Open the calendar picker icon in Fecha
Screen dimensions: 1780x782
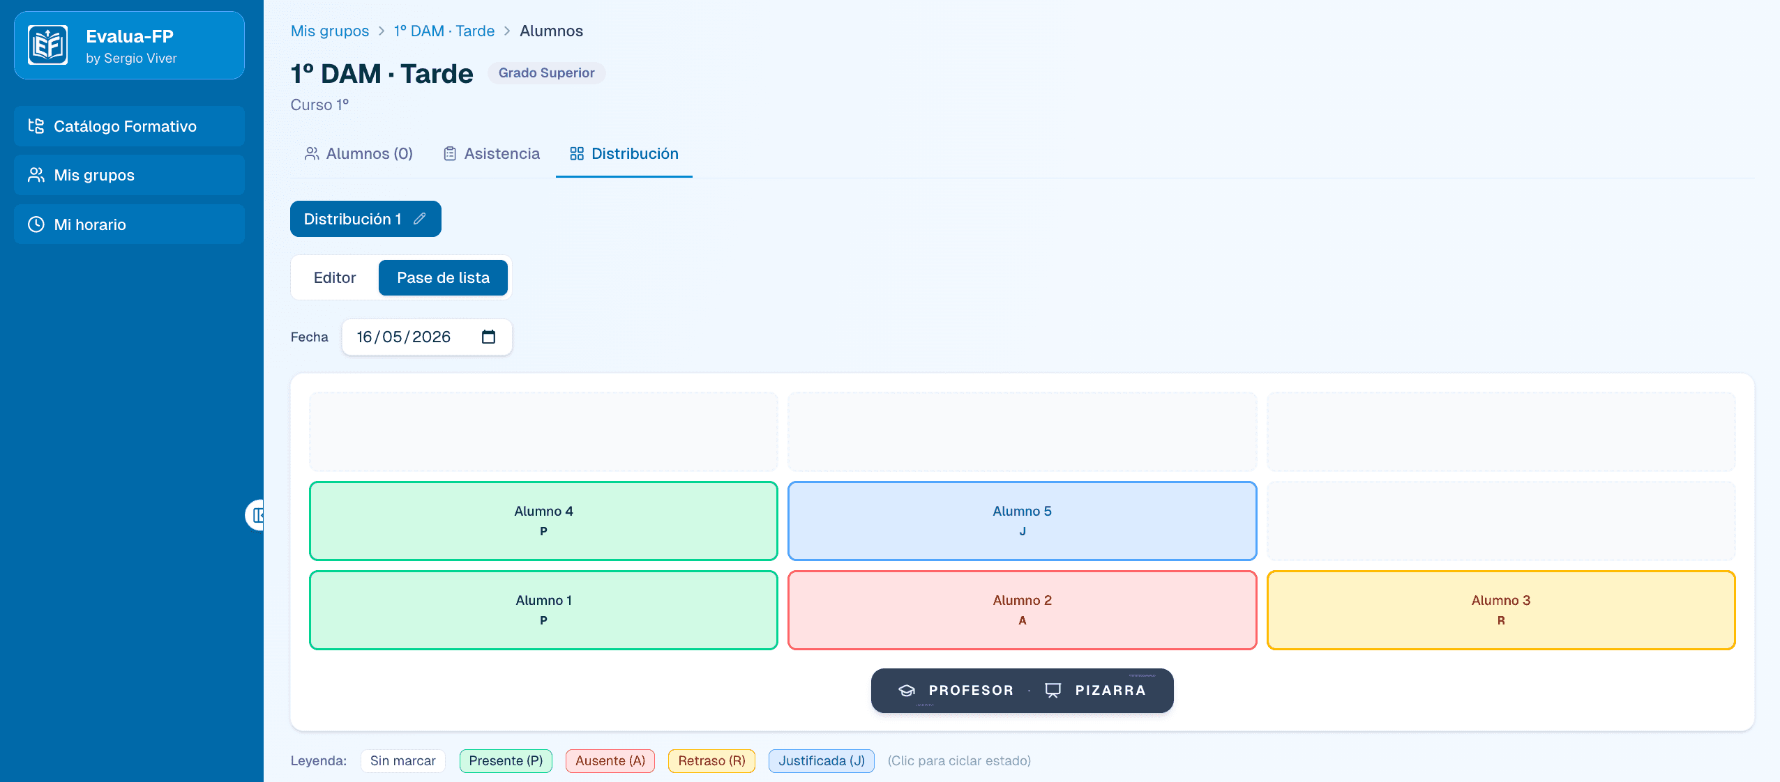(x=488, y=337)
